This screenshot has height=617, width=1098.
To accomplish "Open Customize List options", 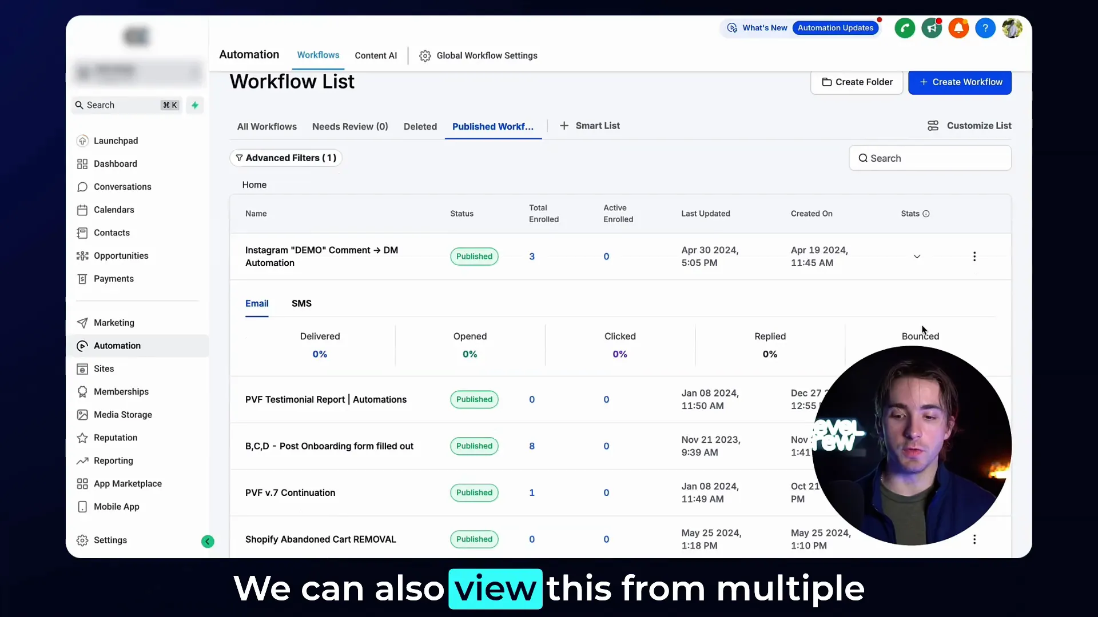I will pos(969,126).
